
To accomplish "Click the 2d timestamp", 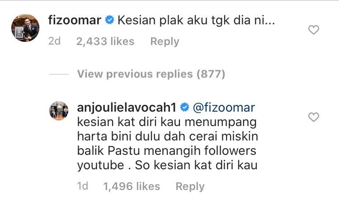I will 55,41.
